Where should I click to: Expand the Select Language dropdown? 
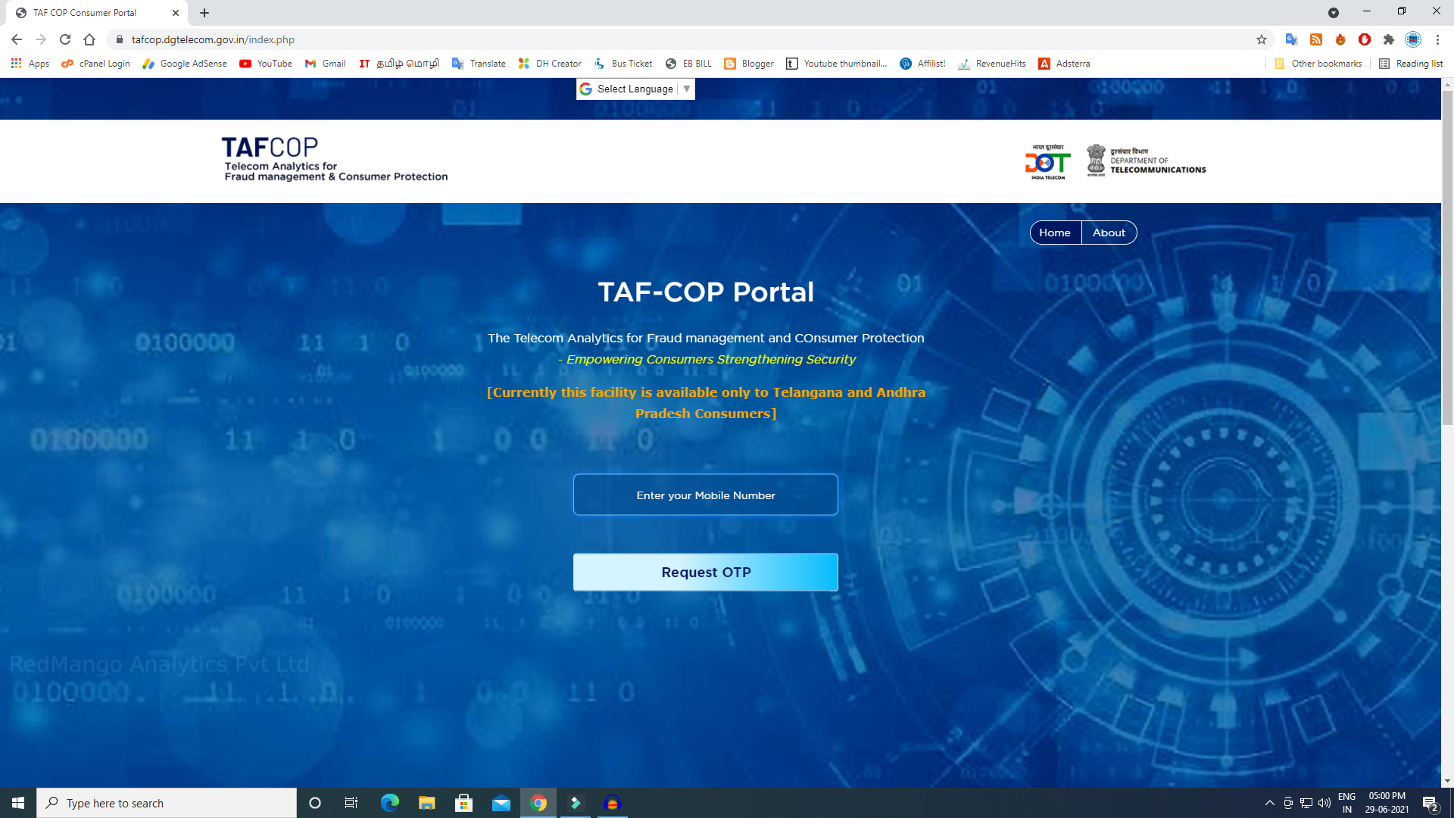pos(635,89)
